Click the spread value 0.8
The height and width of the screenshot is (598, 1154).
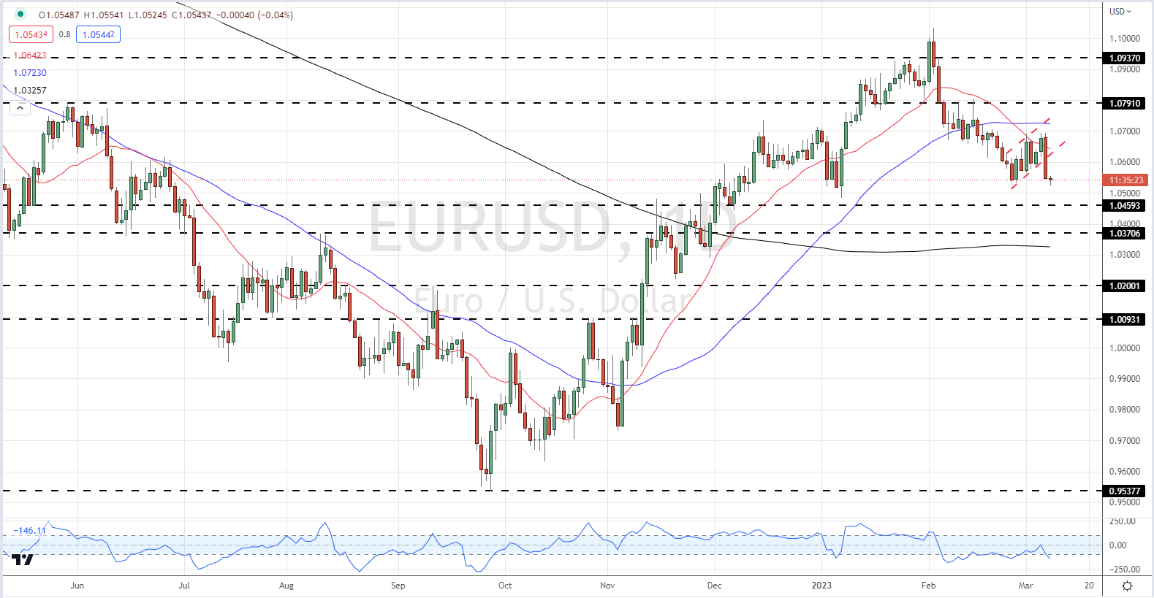coord(65,34)
